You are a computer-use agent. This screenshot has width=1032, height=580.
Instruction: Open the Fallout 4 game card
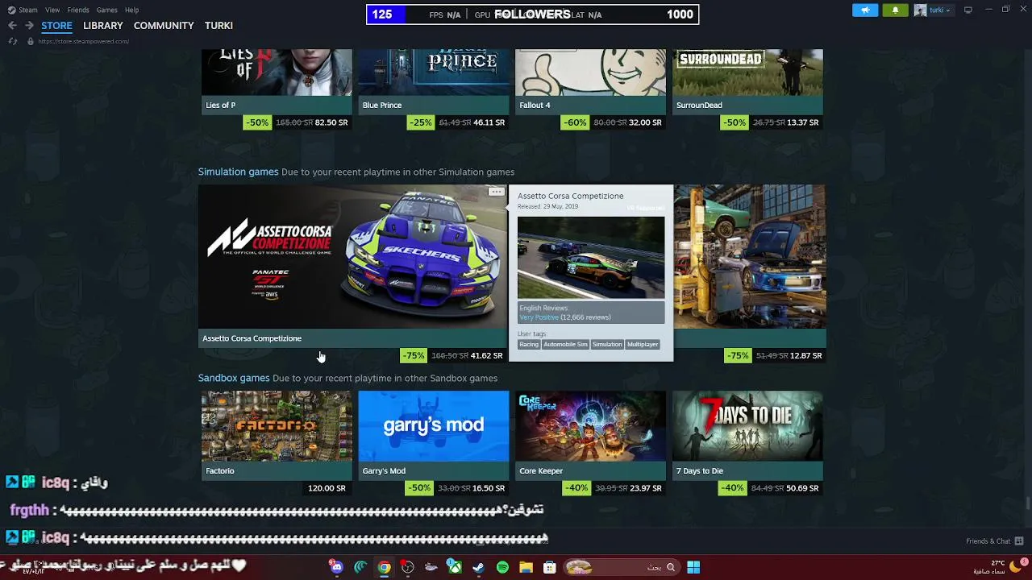click(x=590, y=81)
